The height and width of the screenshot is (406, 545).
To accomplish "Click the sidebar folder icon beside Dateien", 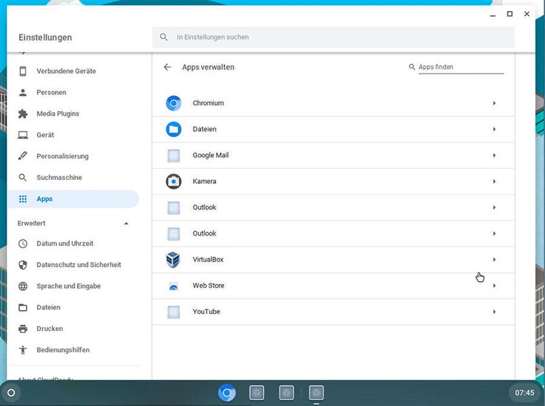I will (23, 307).
